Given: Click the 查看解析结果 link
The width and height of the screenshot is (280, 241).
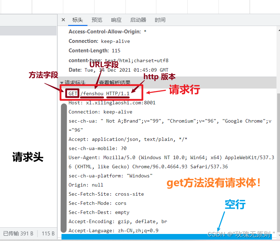Looking at the screenshot, I should point(115,83).
